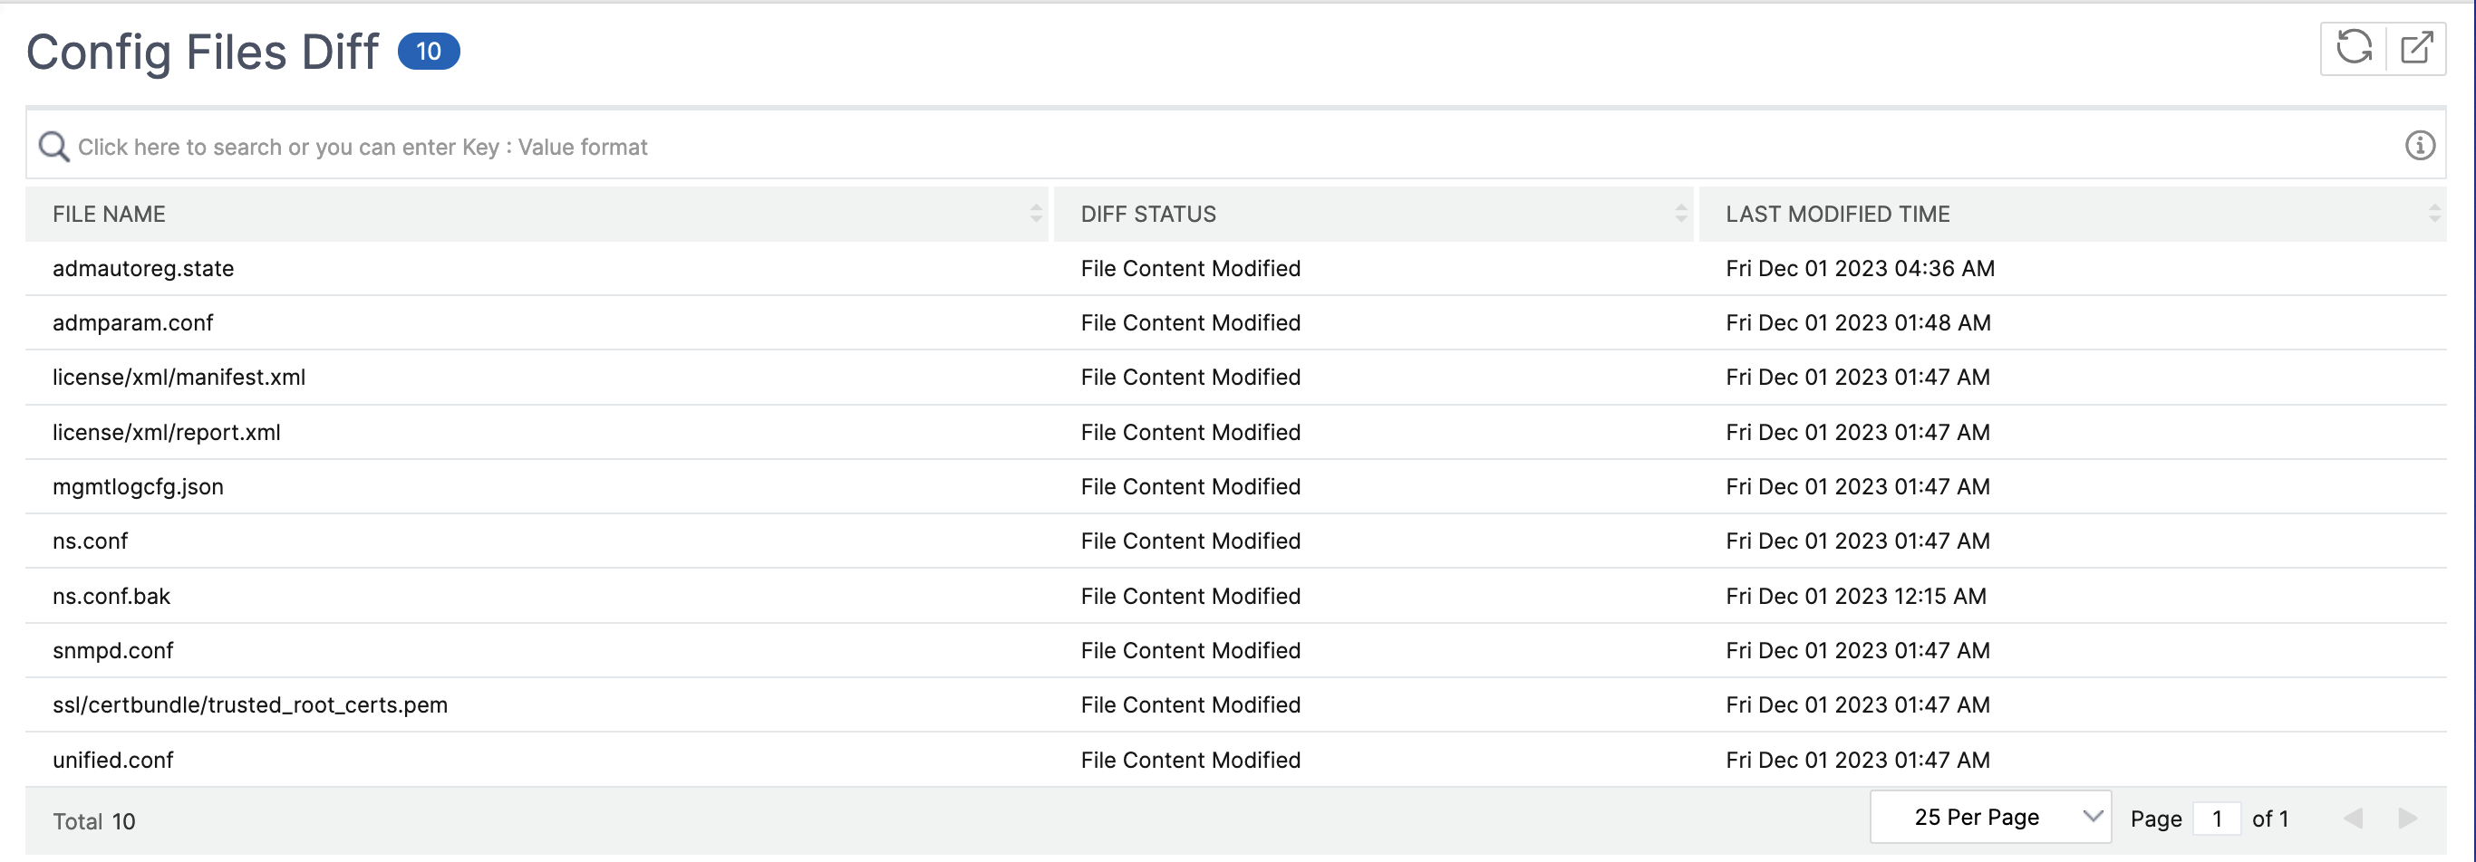Refresh the Config Files Diff list

[x=2354, y=48]
